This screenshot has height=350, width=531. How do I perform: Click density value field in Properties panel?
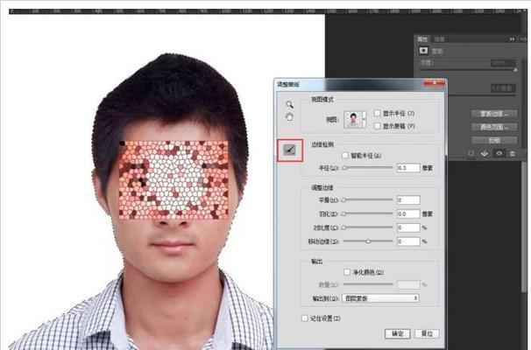pos(503,63)
